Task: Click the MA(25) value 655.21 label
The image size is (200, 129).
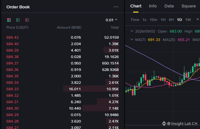Action: coord(184,40)
